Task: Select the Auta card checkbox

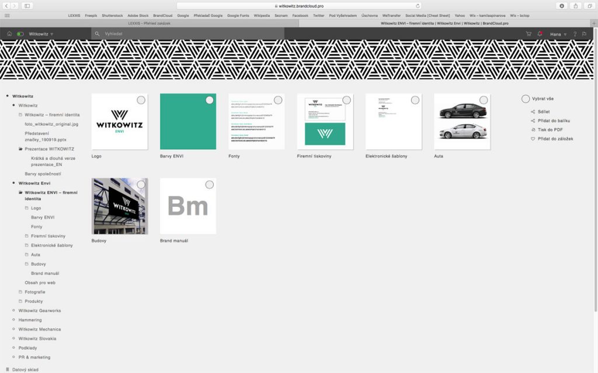Action: pyautogui.click(x=484, y=100)
